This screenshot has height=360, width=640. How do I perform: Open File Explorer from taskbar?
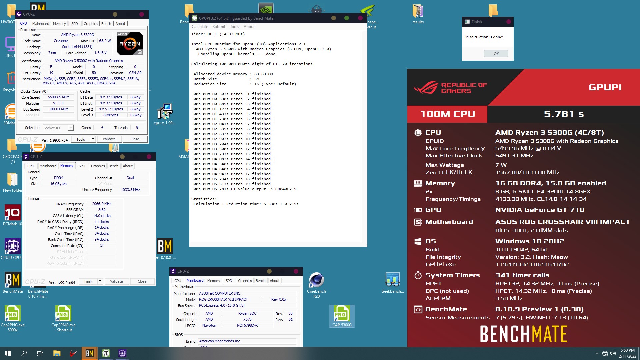click(57, 353)
